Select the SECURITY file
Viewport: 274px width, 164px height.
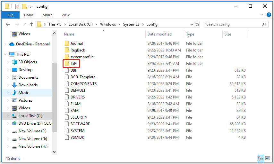click(79, 117)
